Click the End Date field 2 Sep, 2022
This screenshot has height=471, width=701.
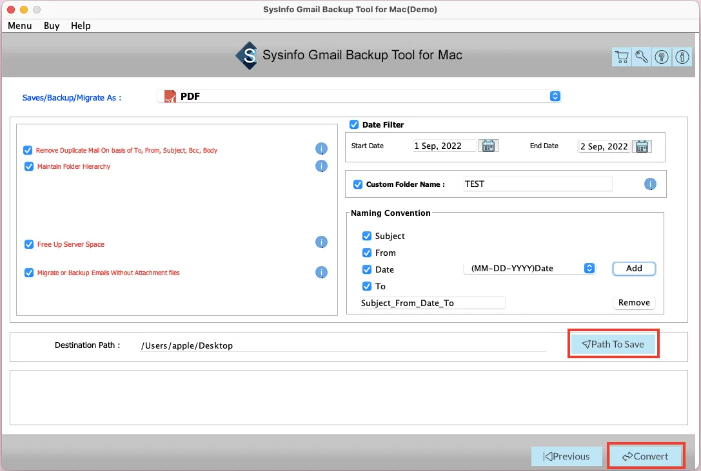[604, 146]
